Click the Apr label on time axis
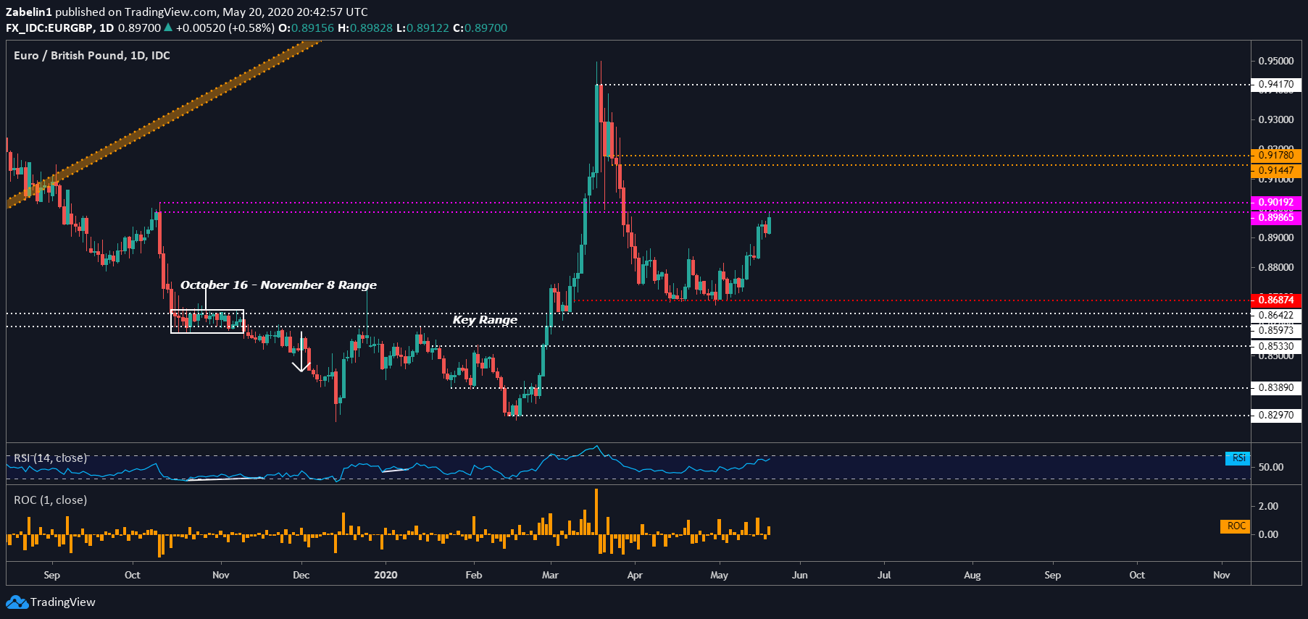This screenshot has height=619, width=1308. click(635, 576)
